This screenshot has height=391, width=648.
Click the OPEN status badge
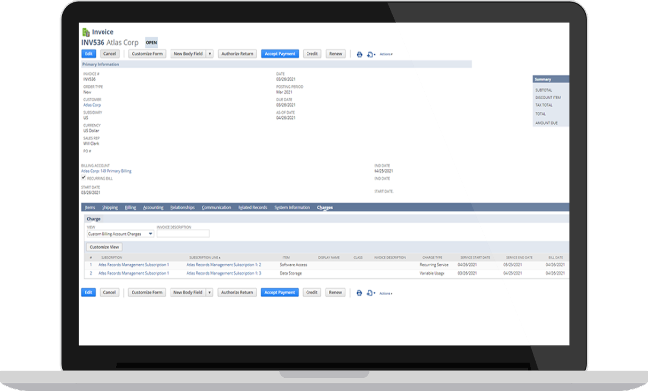[x=151, y=43]
